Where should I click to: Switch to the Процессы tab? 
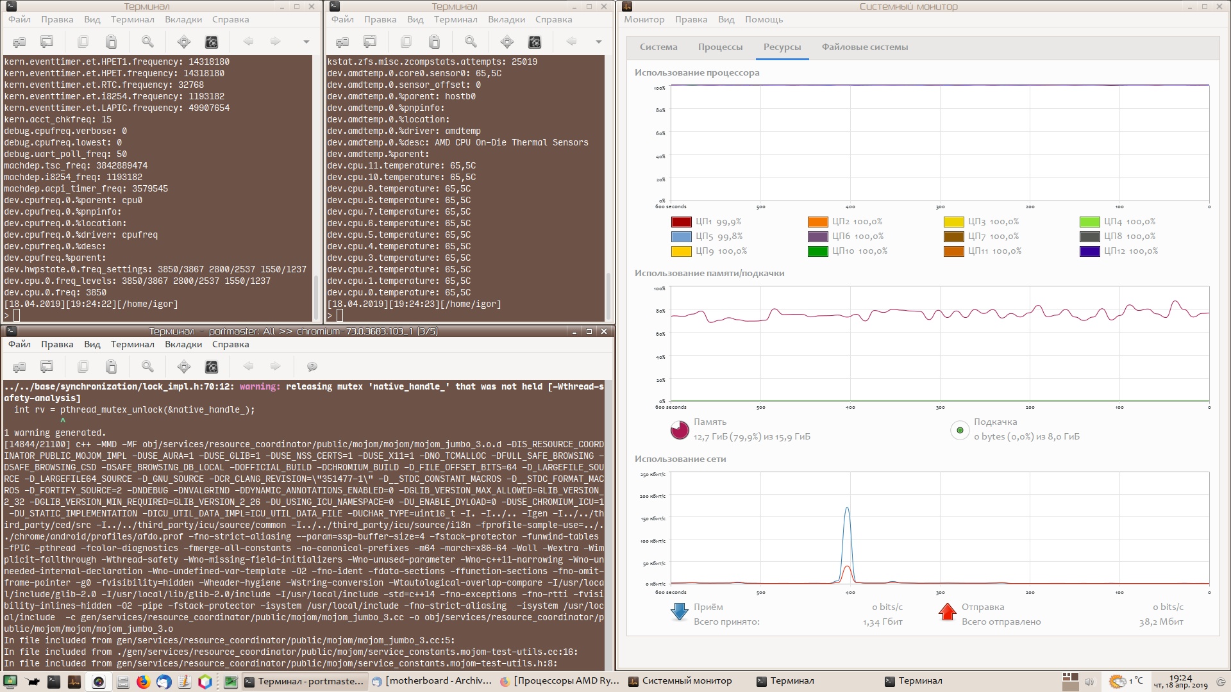click(x=720, y=47)
